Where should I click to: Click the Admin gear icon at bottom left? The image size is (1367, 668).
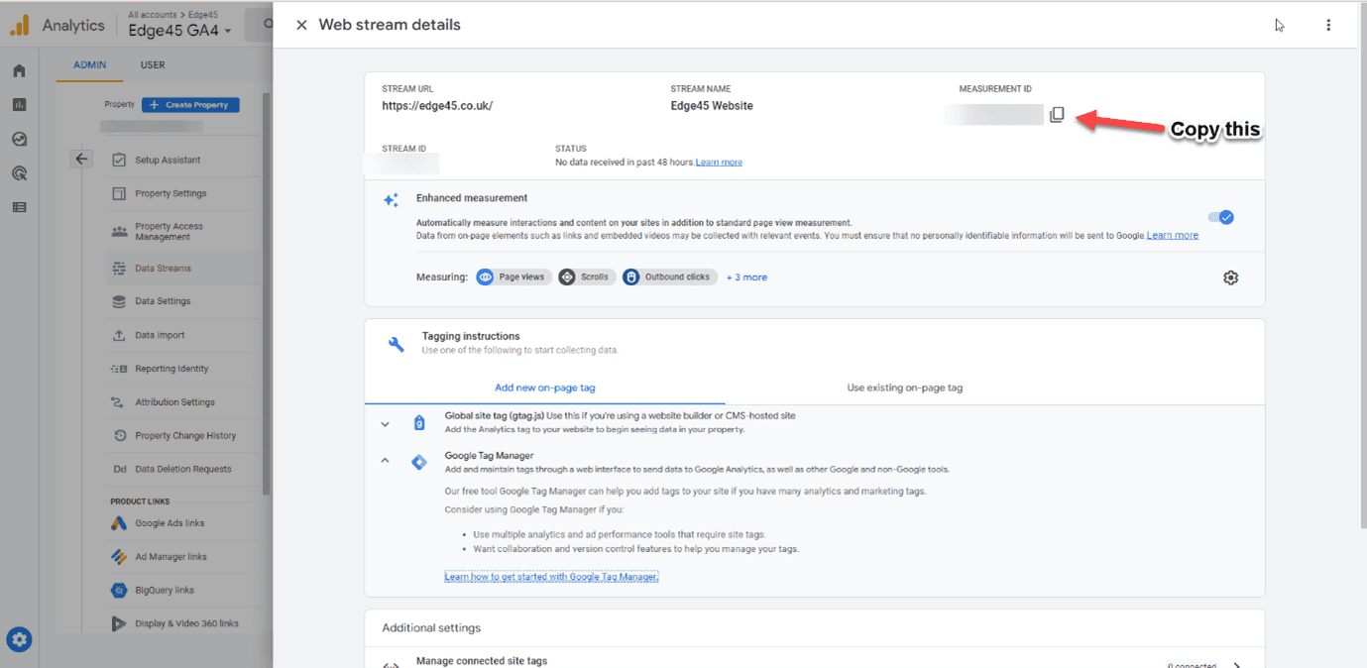(19, 639)
